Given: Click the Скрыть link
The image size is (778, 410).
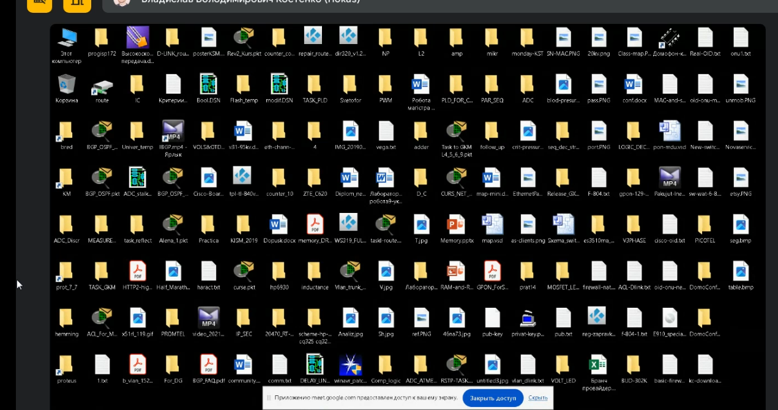Looking at the screenshot, I should point(537,398).
